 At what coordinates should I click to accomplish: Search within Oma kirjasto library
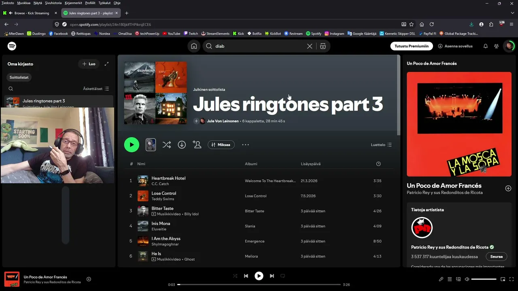[x=11, y=89]
